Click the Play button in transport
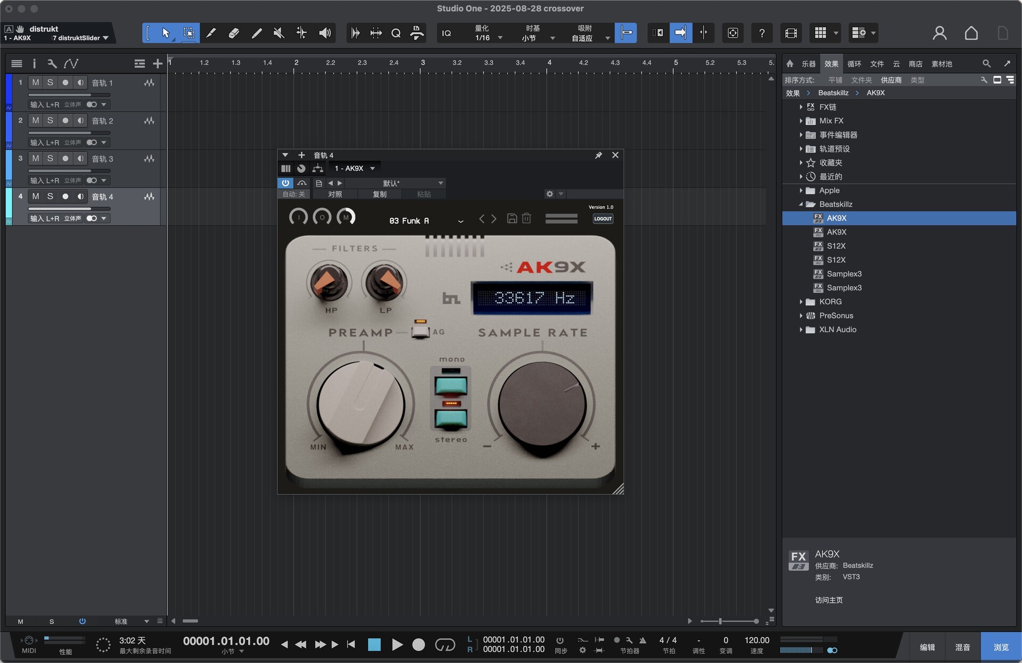Viewport: 1022px width, 663px height. click(x=397, y=645)
